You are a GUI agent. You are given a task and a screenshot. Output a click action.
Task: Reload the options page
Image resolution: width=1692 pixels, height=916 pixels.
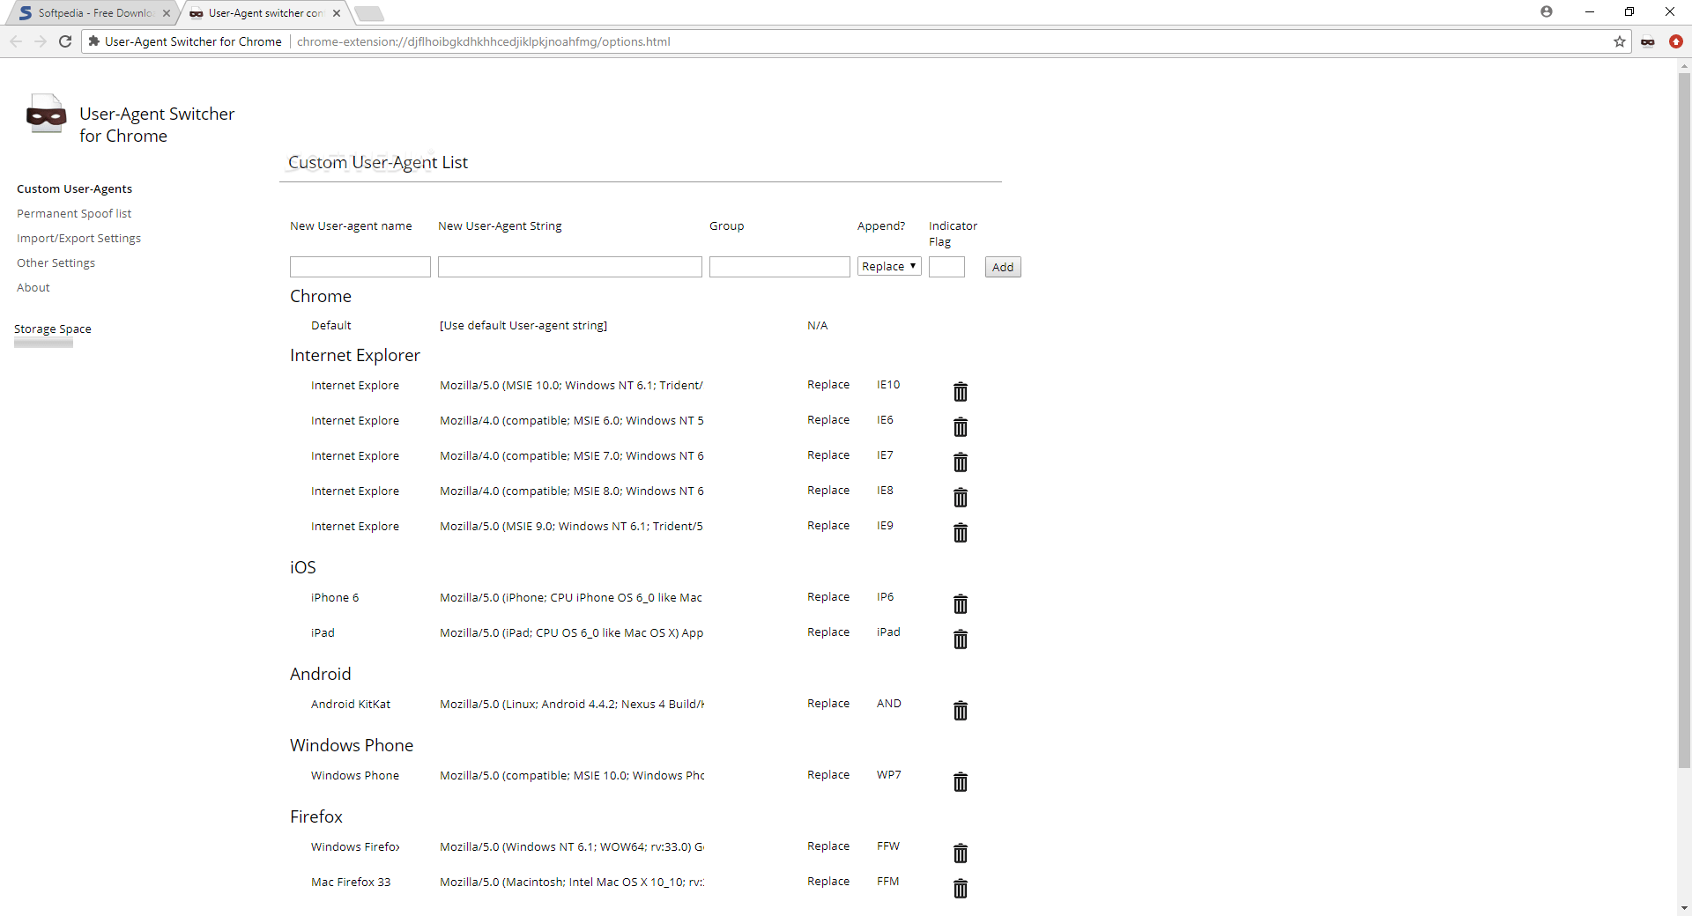[x=65, y=41]
